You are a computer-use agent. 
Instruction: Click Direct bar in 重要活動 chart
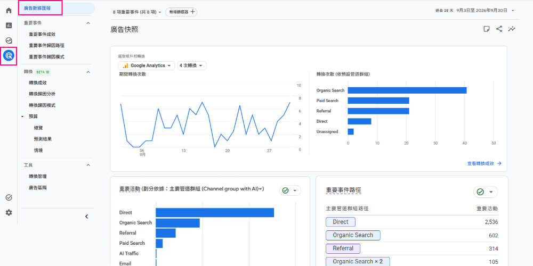point(215,213)
